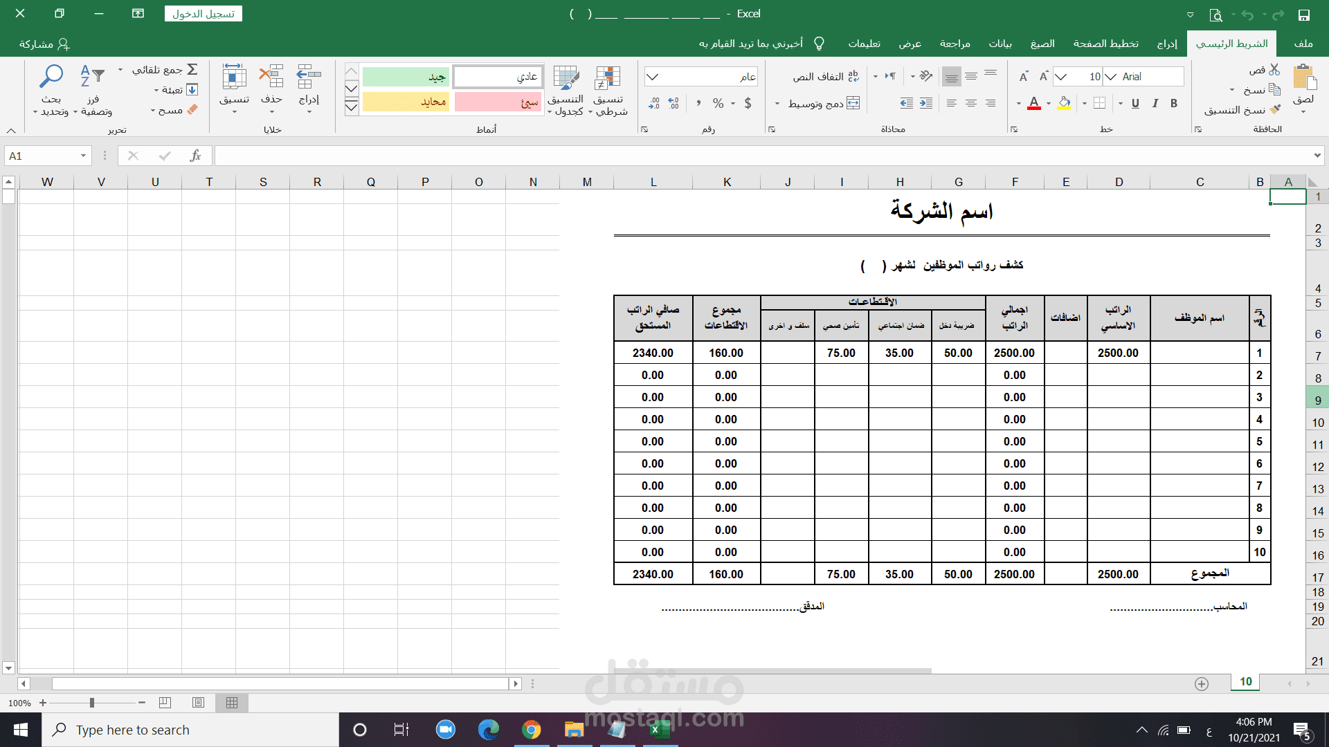This screenshot has width=1329, height=747.
Task: Switch to the Insert ribbon tab
Action: [x=1167, y=44]
